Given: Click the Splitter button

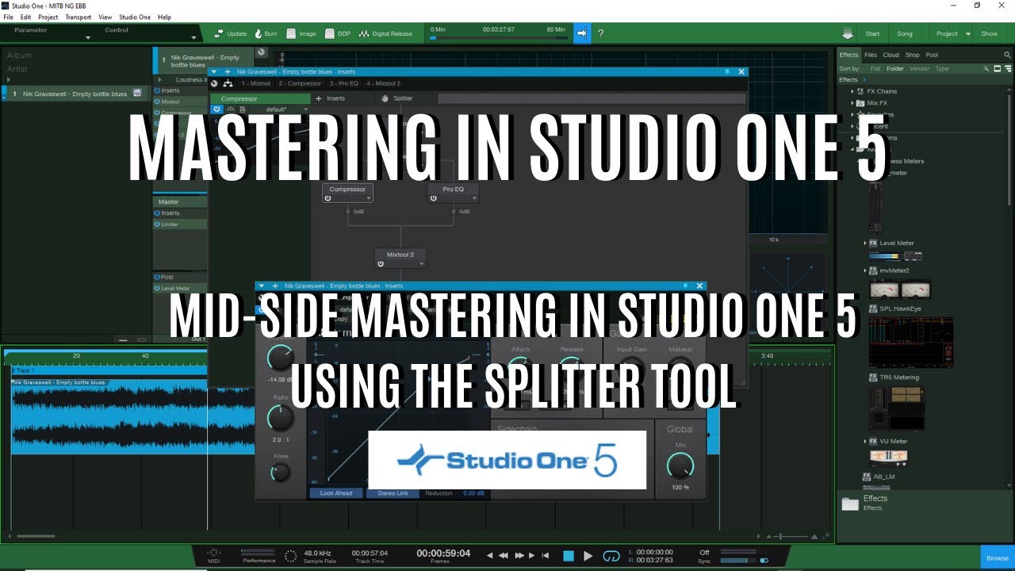Looking at the screenshot, I should [x=397, y=98].
